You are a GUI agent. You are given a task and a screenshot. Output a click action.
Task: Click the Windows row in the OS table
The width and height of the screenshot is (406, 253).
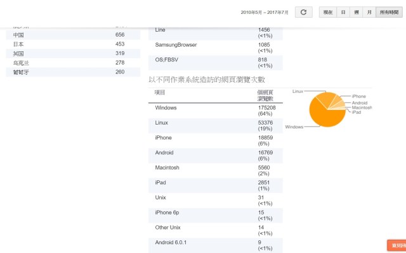pos(216,111)
